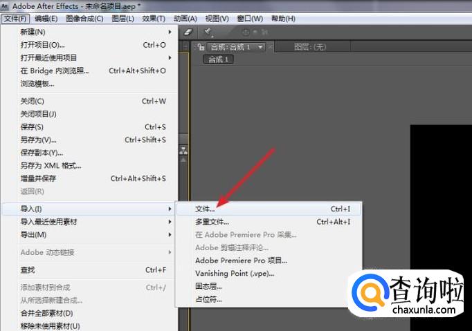Choose 增量并保存 menu entry
The width and height of the screenshot is (472, 331).
[x=90, y=178]
